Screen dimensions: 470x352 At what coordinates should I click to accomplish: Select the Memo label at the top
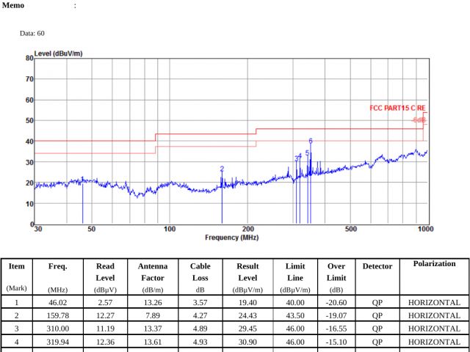point(13,5)
